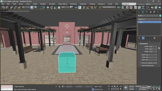The image size is (162, 91).
Task: Toggle Percent Snap
Action: coord(92,7)
